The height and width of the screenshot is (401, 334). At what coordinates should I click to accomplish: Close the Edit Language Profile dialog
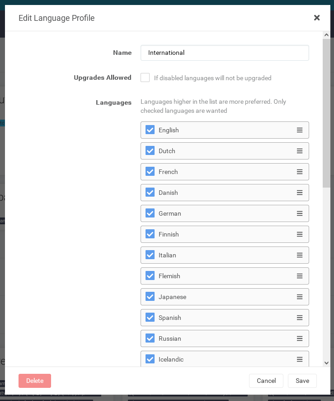coord(317,18)
